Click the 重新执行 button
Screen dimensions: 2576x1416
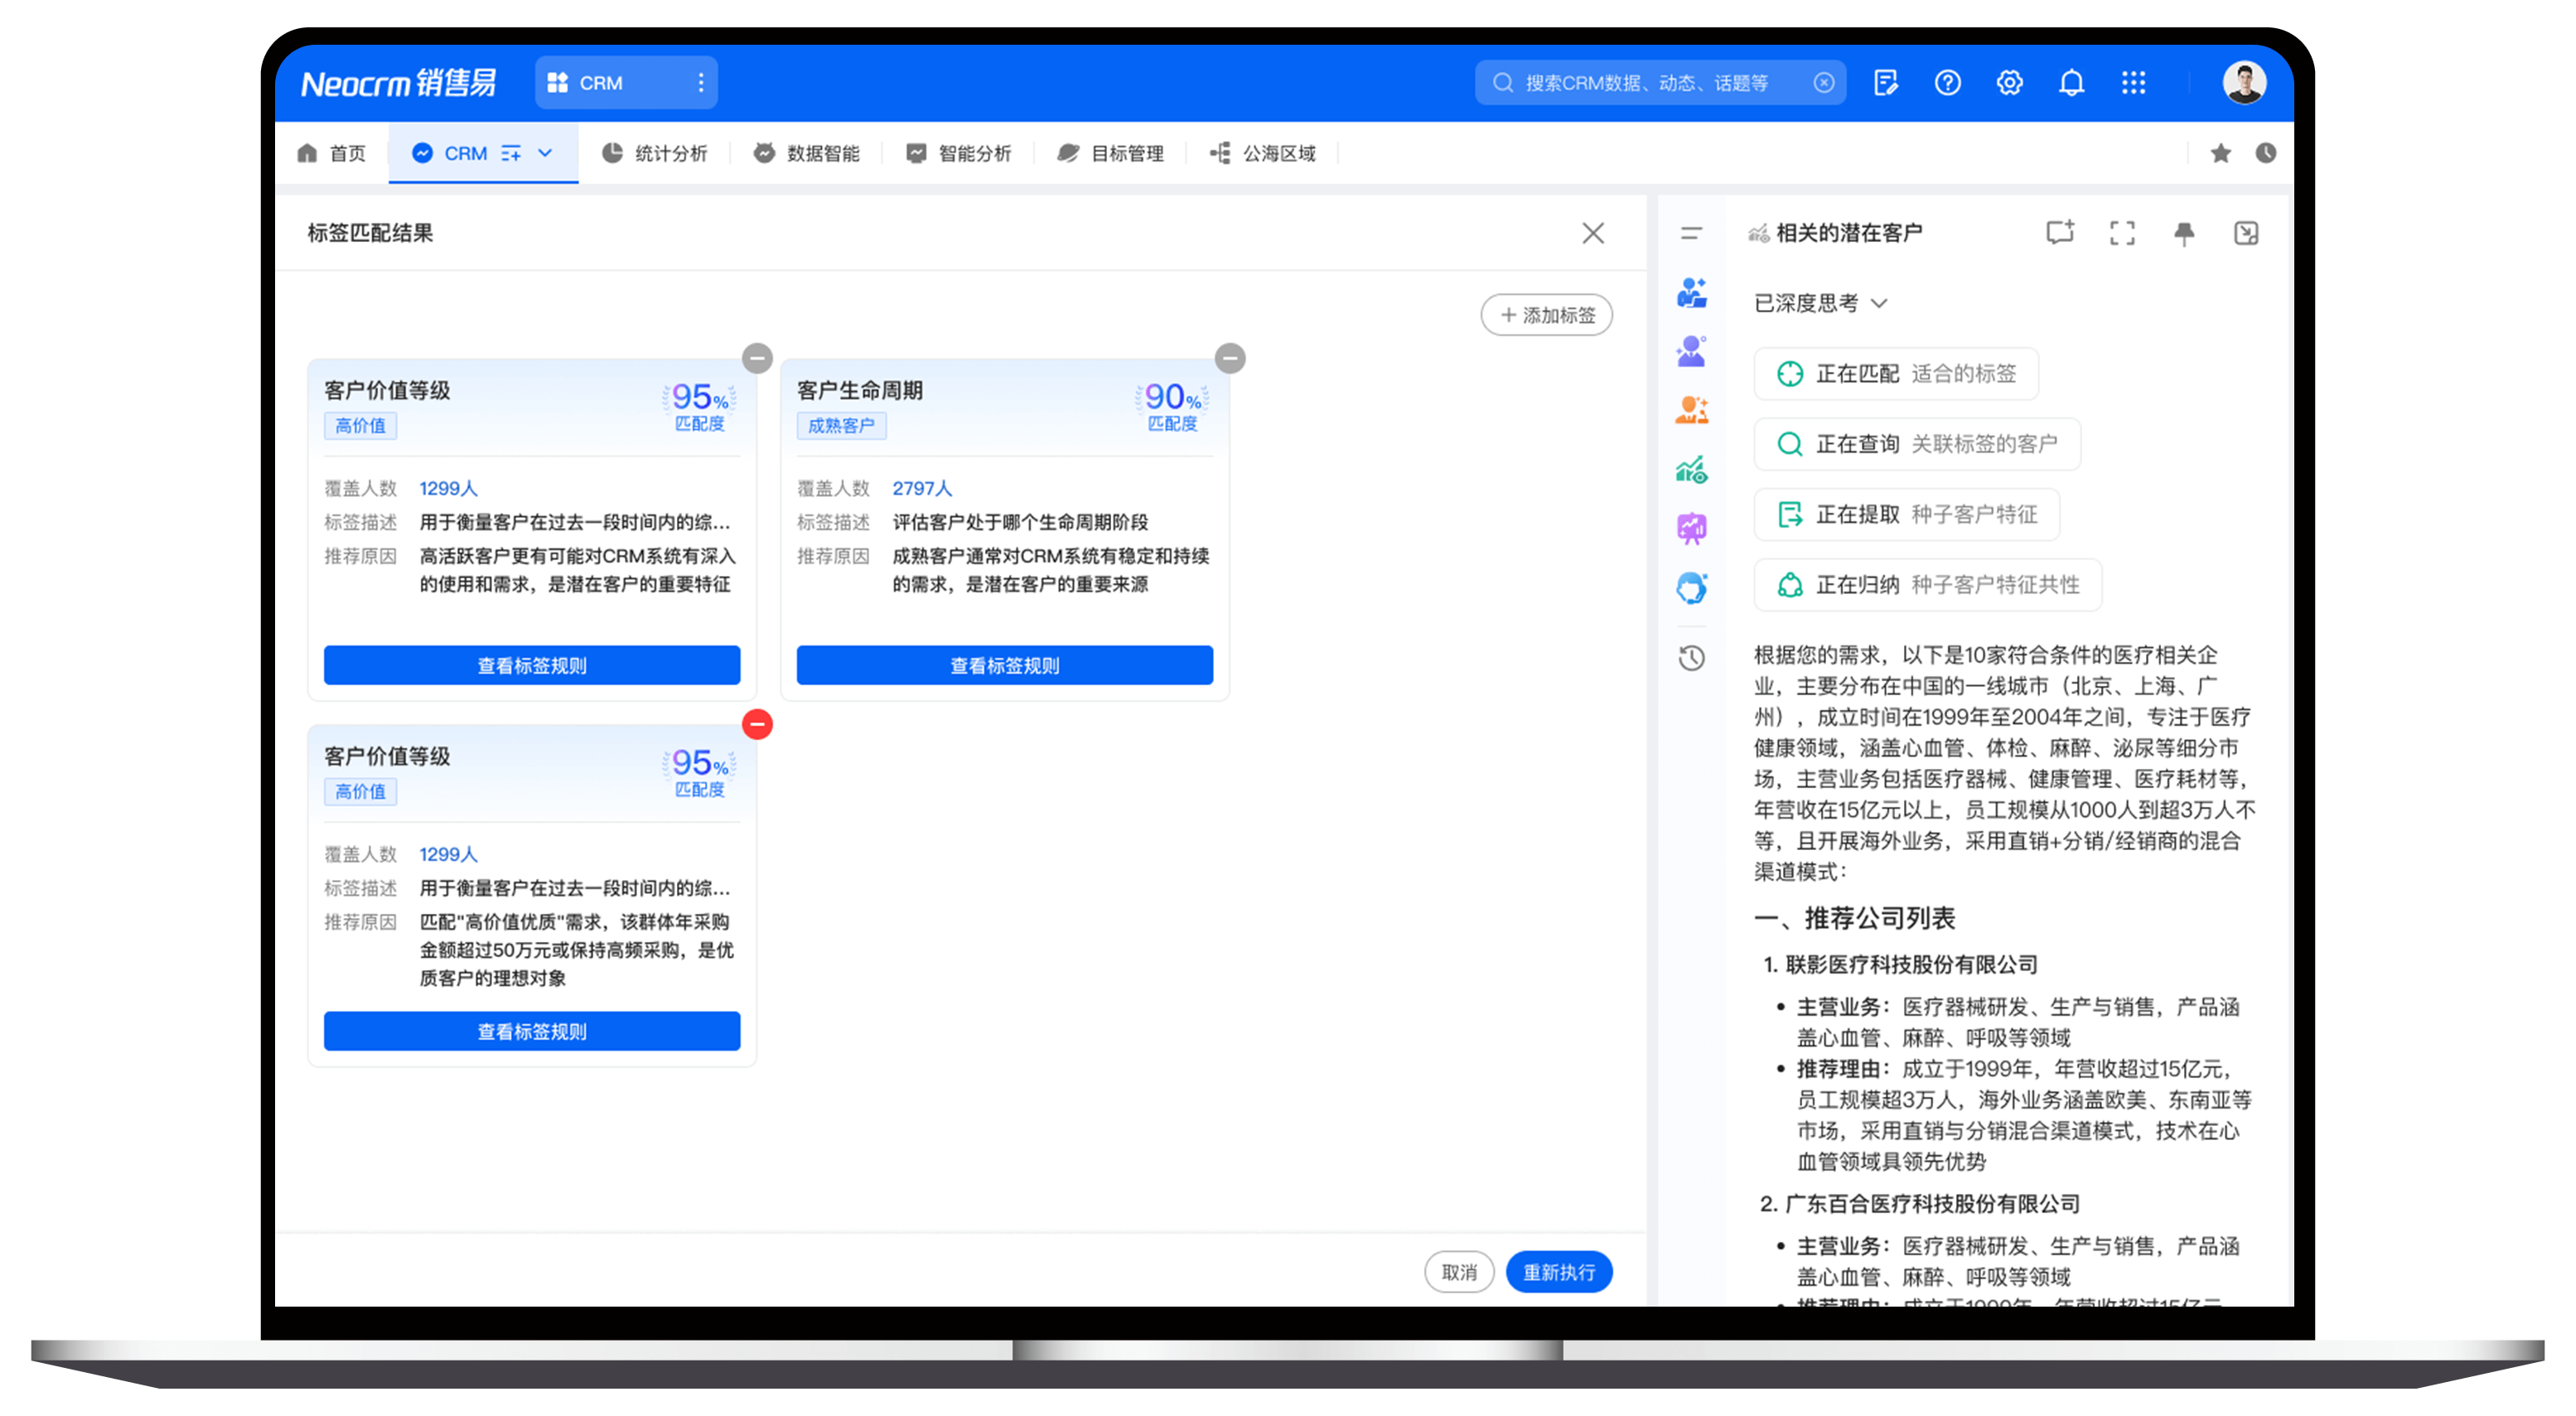click(x=1559, y=1272)
